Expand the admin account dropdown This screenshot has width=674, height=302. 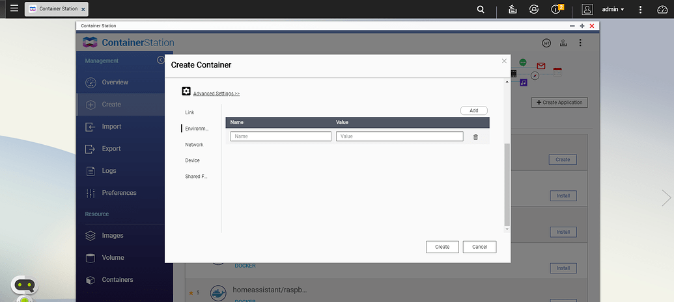(x=613, y=9)
